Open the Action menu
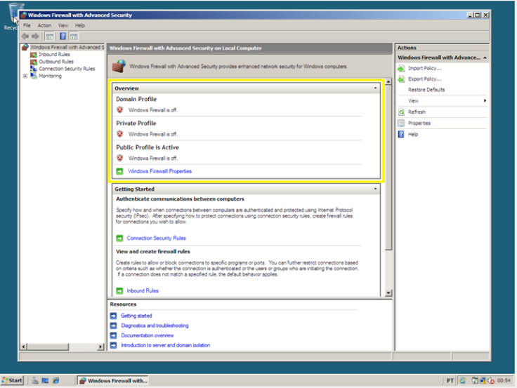517x388 pixels. pyautogui.click(x=44, y=25)
